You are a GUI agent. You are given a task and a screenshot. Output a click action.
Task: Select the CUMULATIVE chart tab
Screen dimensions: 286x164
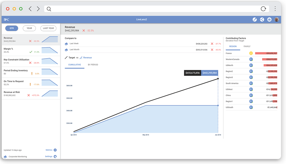pyautogui.click(x=75, y=65)
